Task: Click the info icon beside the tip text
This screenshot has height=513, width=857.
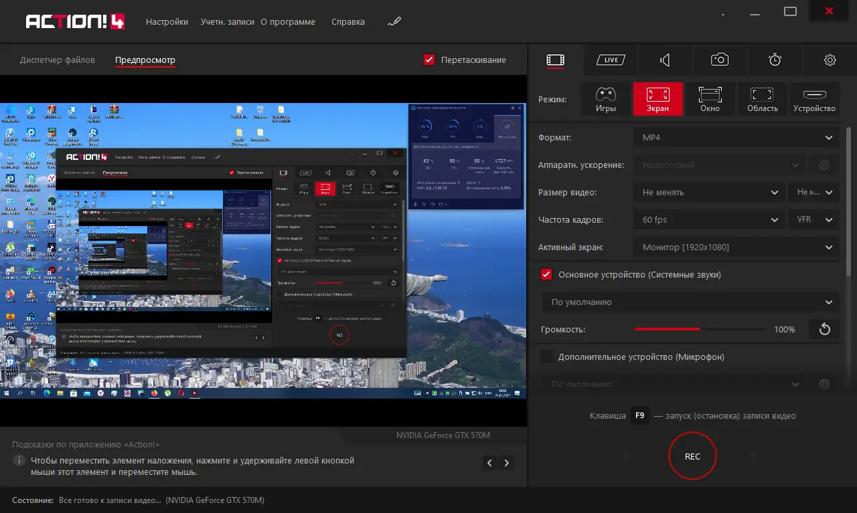Action: point(19,461)
